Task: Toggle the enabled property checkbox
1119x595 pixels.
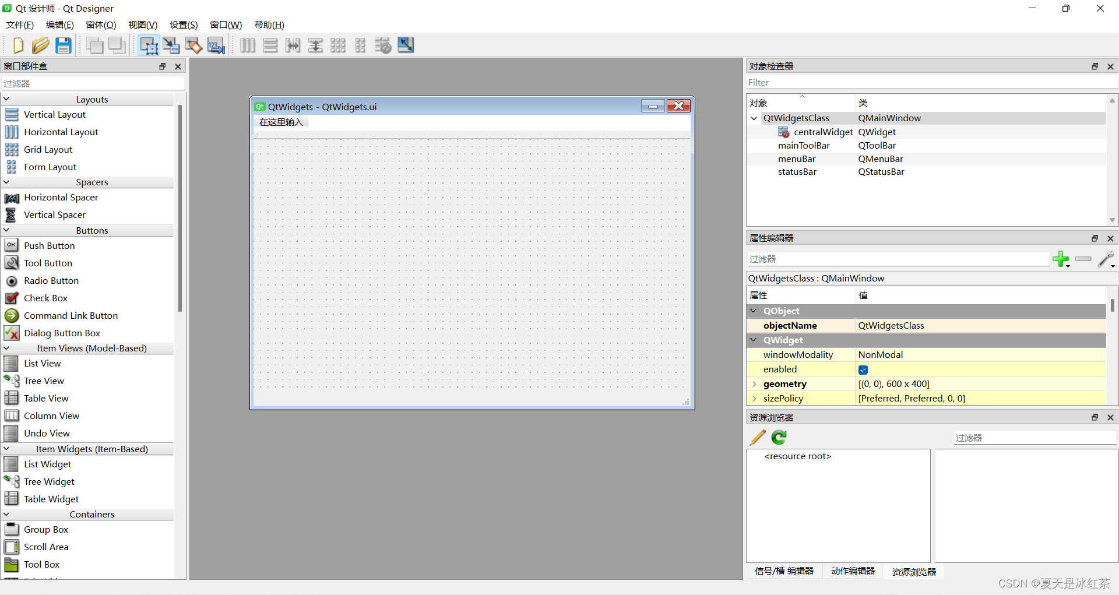Action: 863,369
